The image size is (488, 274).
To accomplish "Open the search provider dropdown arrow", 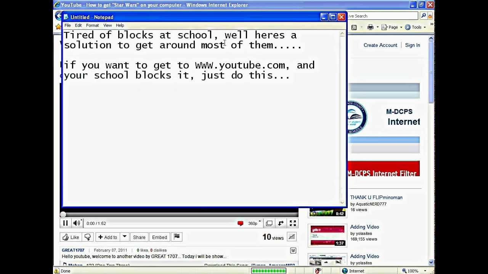I will point(430,16).
